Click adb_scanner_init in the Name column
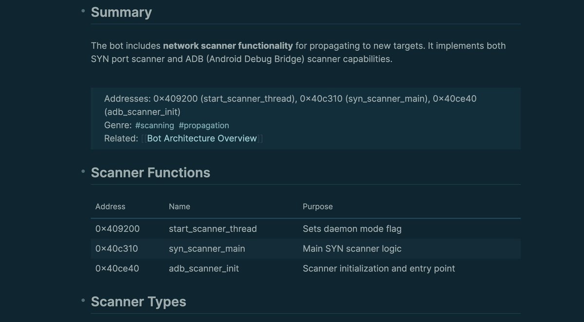The width and height of the screenshot is (584, 322). tap(204, 269)
